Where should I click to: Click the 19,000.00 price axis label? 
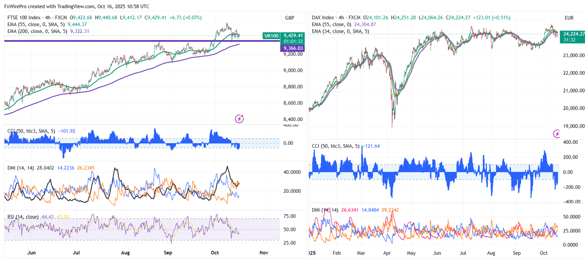(x=573, y=126)
